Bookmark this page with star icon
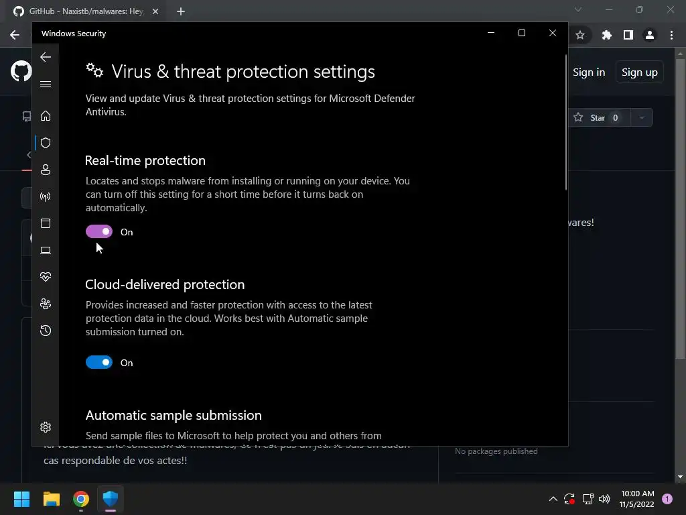The height and width of the screenshot is (515, 686). (x=580, y=35)
